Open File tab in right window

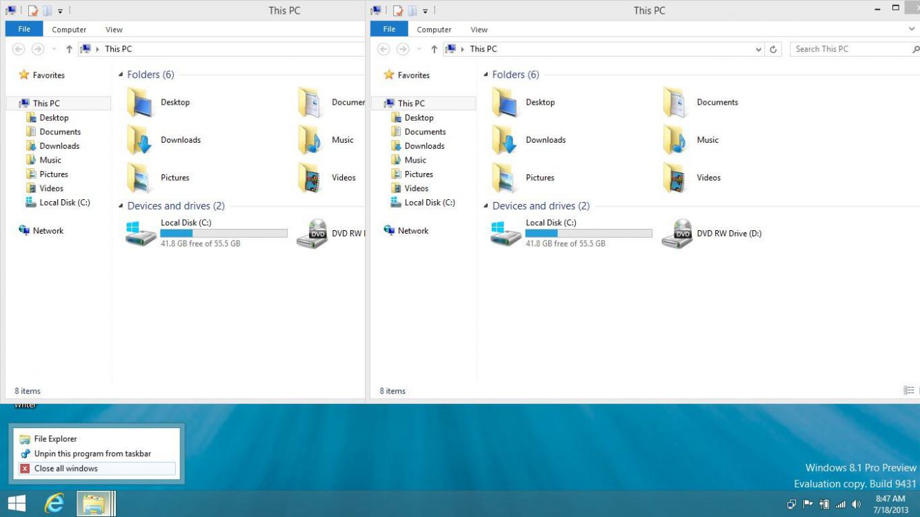(x=389, y=29)
